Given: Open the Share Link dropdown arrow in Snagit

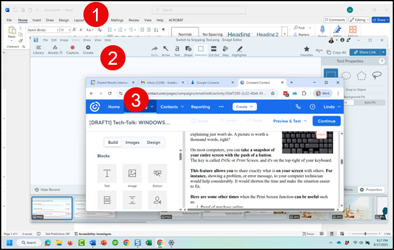Looking at the screenshot, I should (383, 52).
